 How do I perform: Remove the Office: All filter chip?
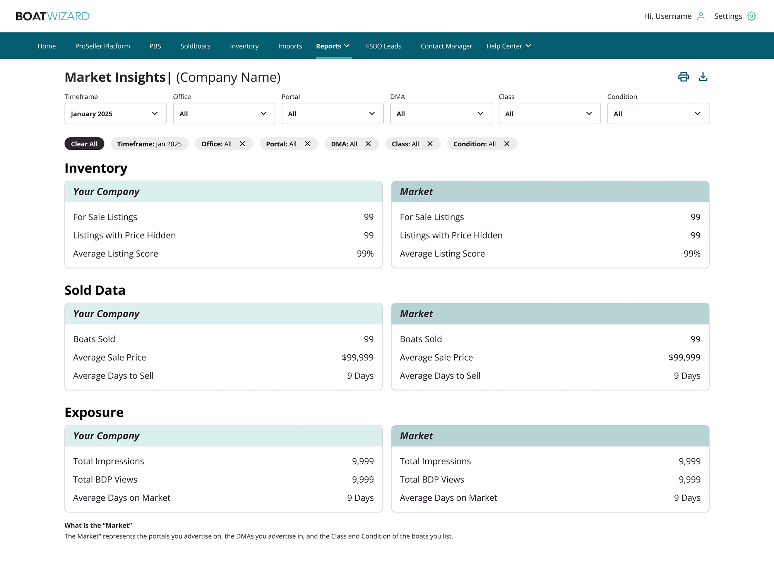click(x=242, y=144)
